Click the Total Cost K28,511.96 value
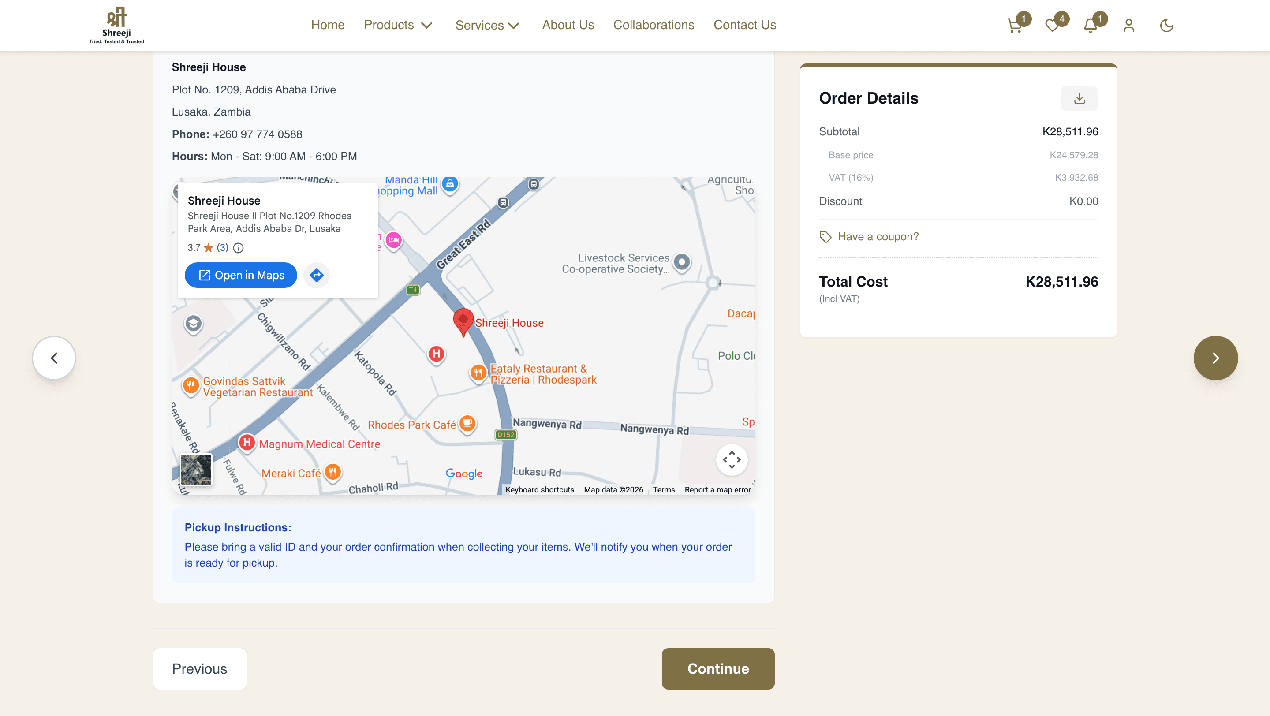Viewport: 1270px width, 716px height. coord(1061,282)
